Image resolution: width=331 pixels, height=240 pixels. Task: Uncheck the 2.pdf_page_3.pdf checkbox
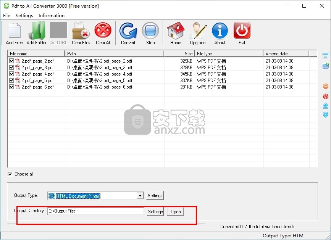tap(11, 68)
